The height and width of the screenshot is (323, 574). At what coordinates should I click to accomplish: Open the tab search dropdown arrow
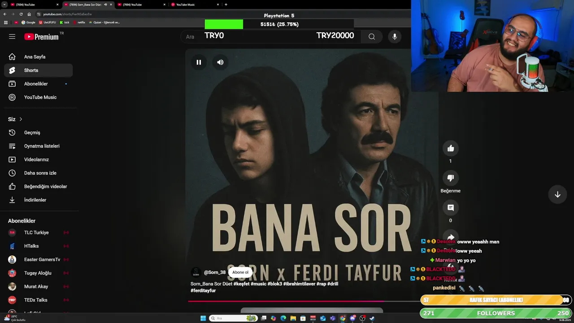point(4,4)
